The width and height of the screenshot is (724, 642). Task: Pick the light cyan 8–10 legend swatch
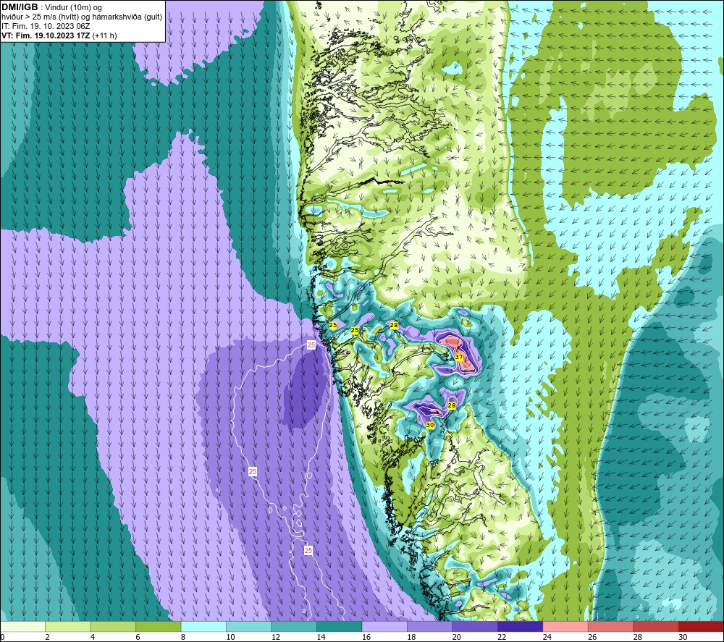(203, 626)
